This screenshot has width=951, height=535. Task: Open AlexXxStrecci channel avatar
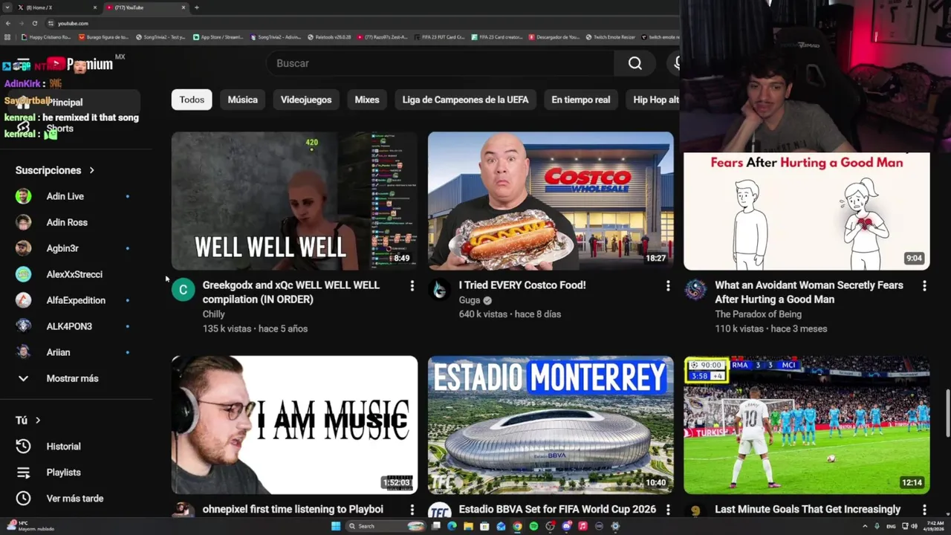[x=24, y=274]
